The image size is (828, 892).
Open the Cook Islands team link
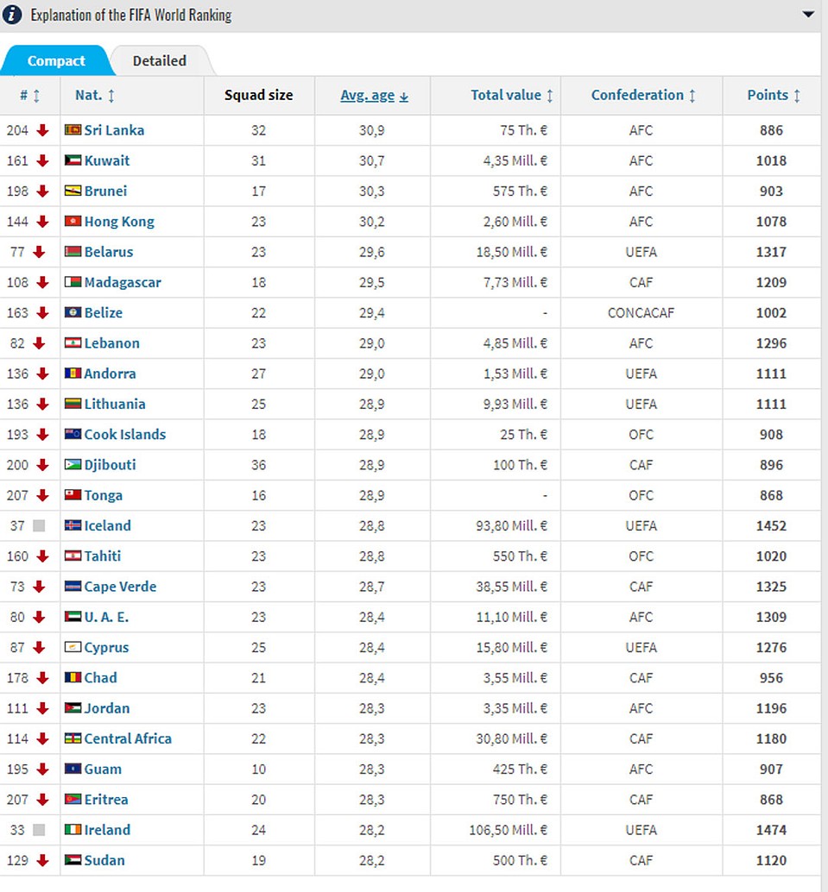[124, 435]
